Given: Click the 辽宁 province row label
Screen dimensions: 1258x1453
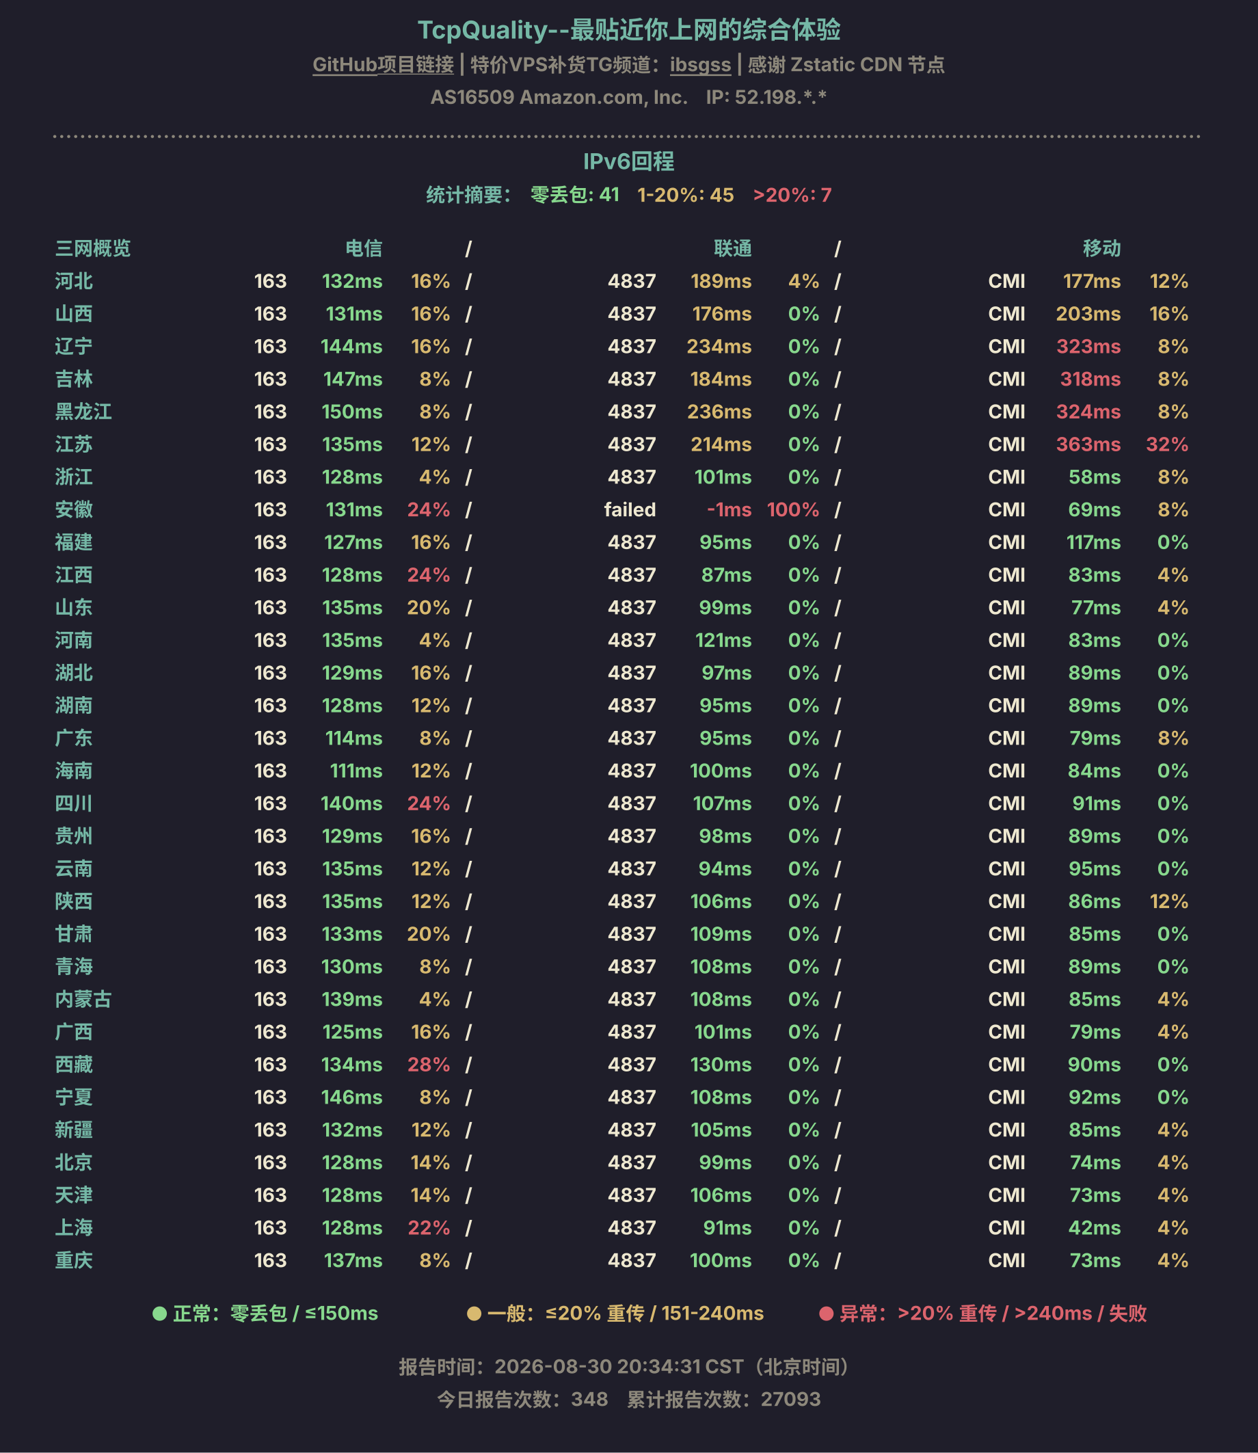Looking at the screenshot, I should [74, 346].
